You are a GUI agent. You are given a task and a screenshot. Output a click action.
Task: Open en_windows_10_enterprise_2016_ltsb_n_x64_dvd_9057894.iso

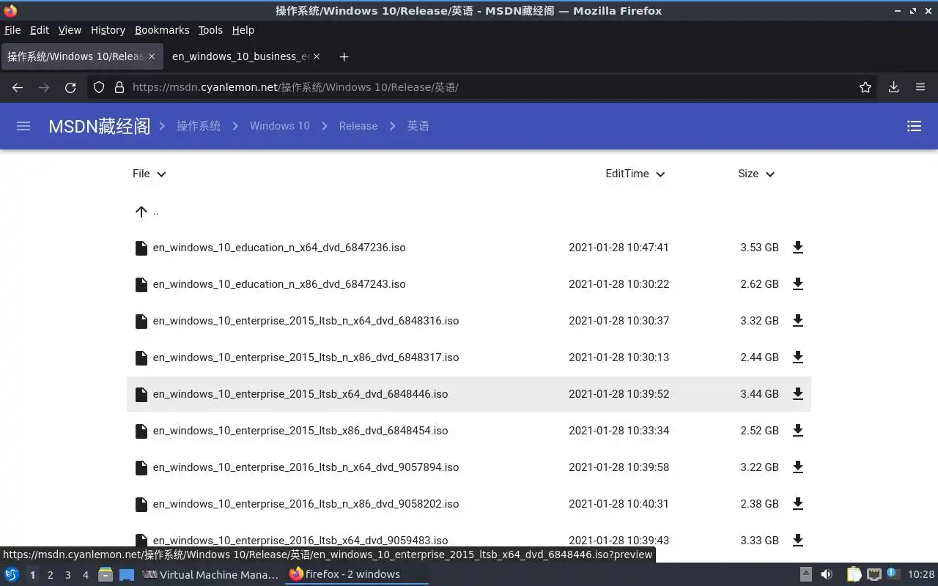click(306, 467)
